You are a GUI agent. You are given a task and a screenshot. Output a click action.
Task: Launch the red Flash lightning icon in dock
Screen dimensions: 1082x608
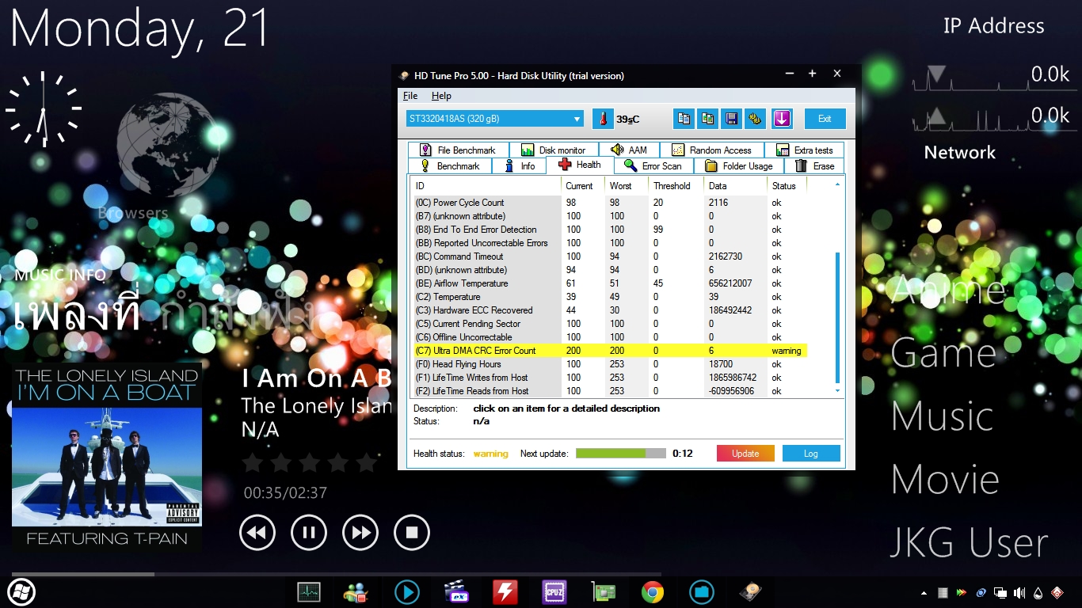(x=505, y=592)
